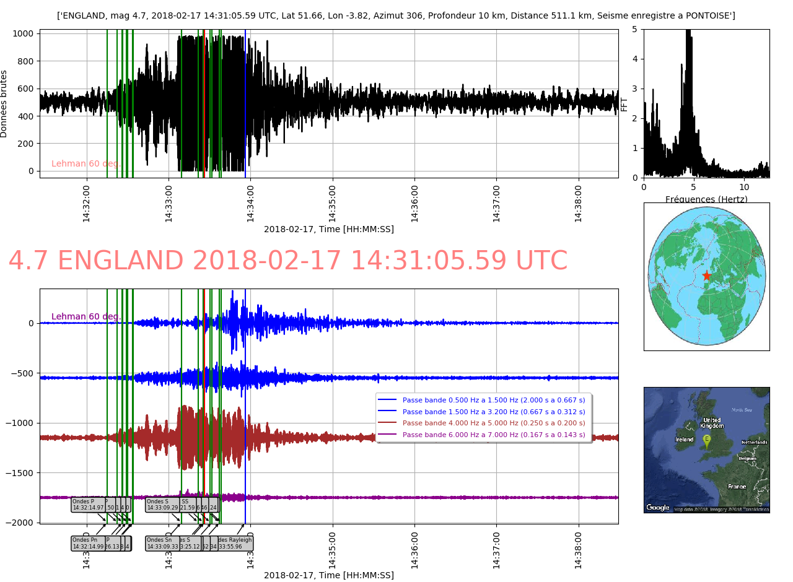The width and height of the screenshot is (793, 582).
Task: Click the France label on the map
Action: tap(737, 487)
